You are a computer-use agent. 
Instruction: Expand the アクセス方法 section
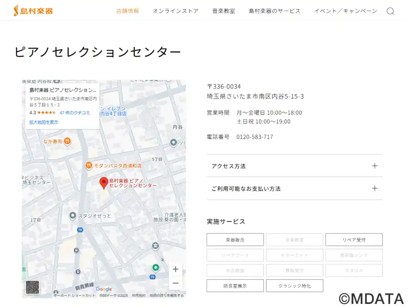click(x=295, y=166)
